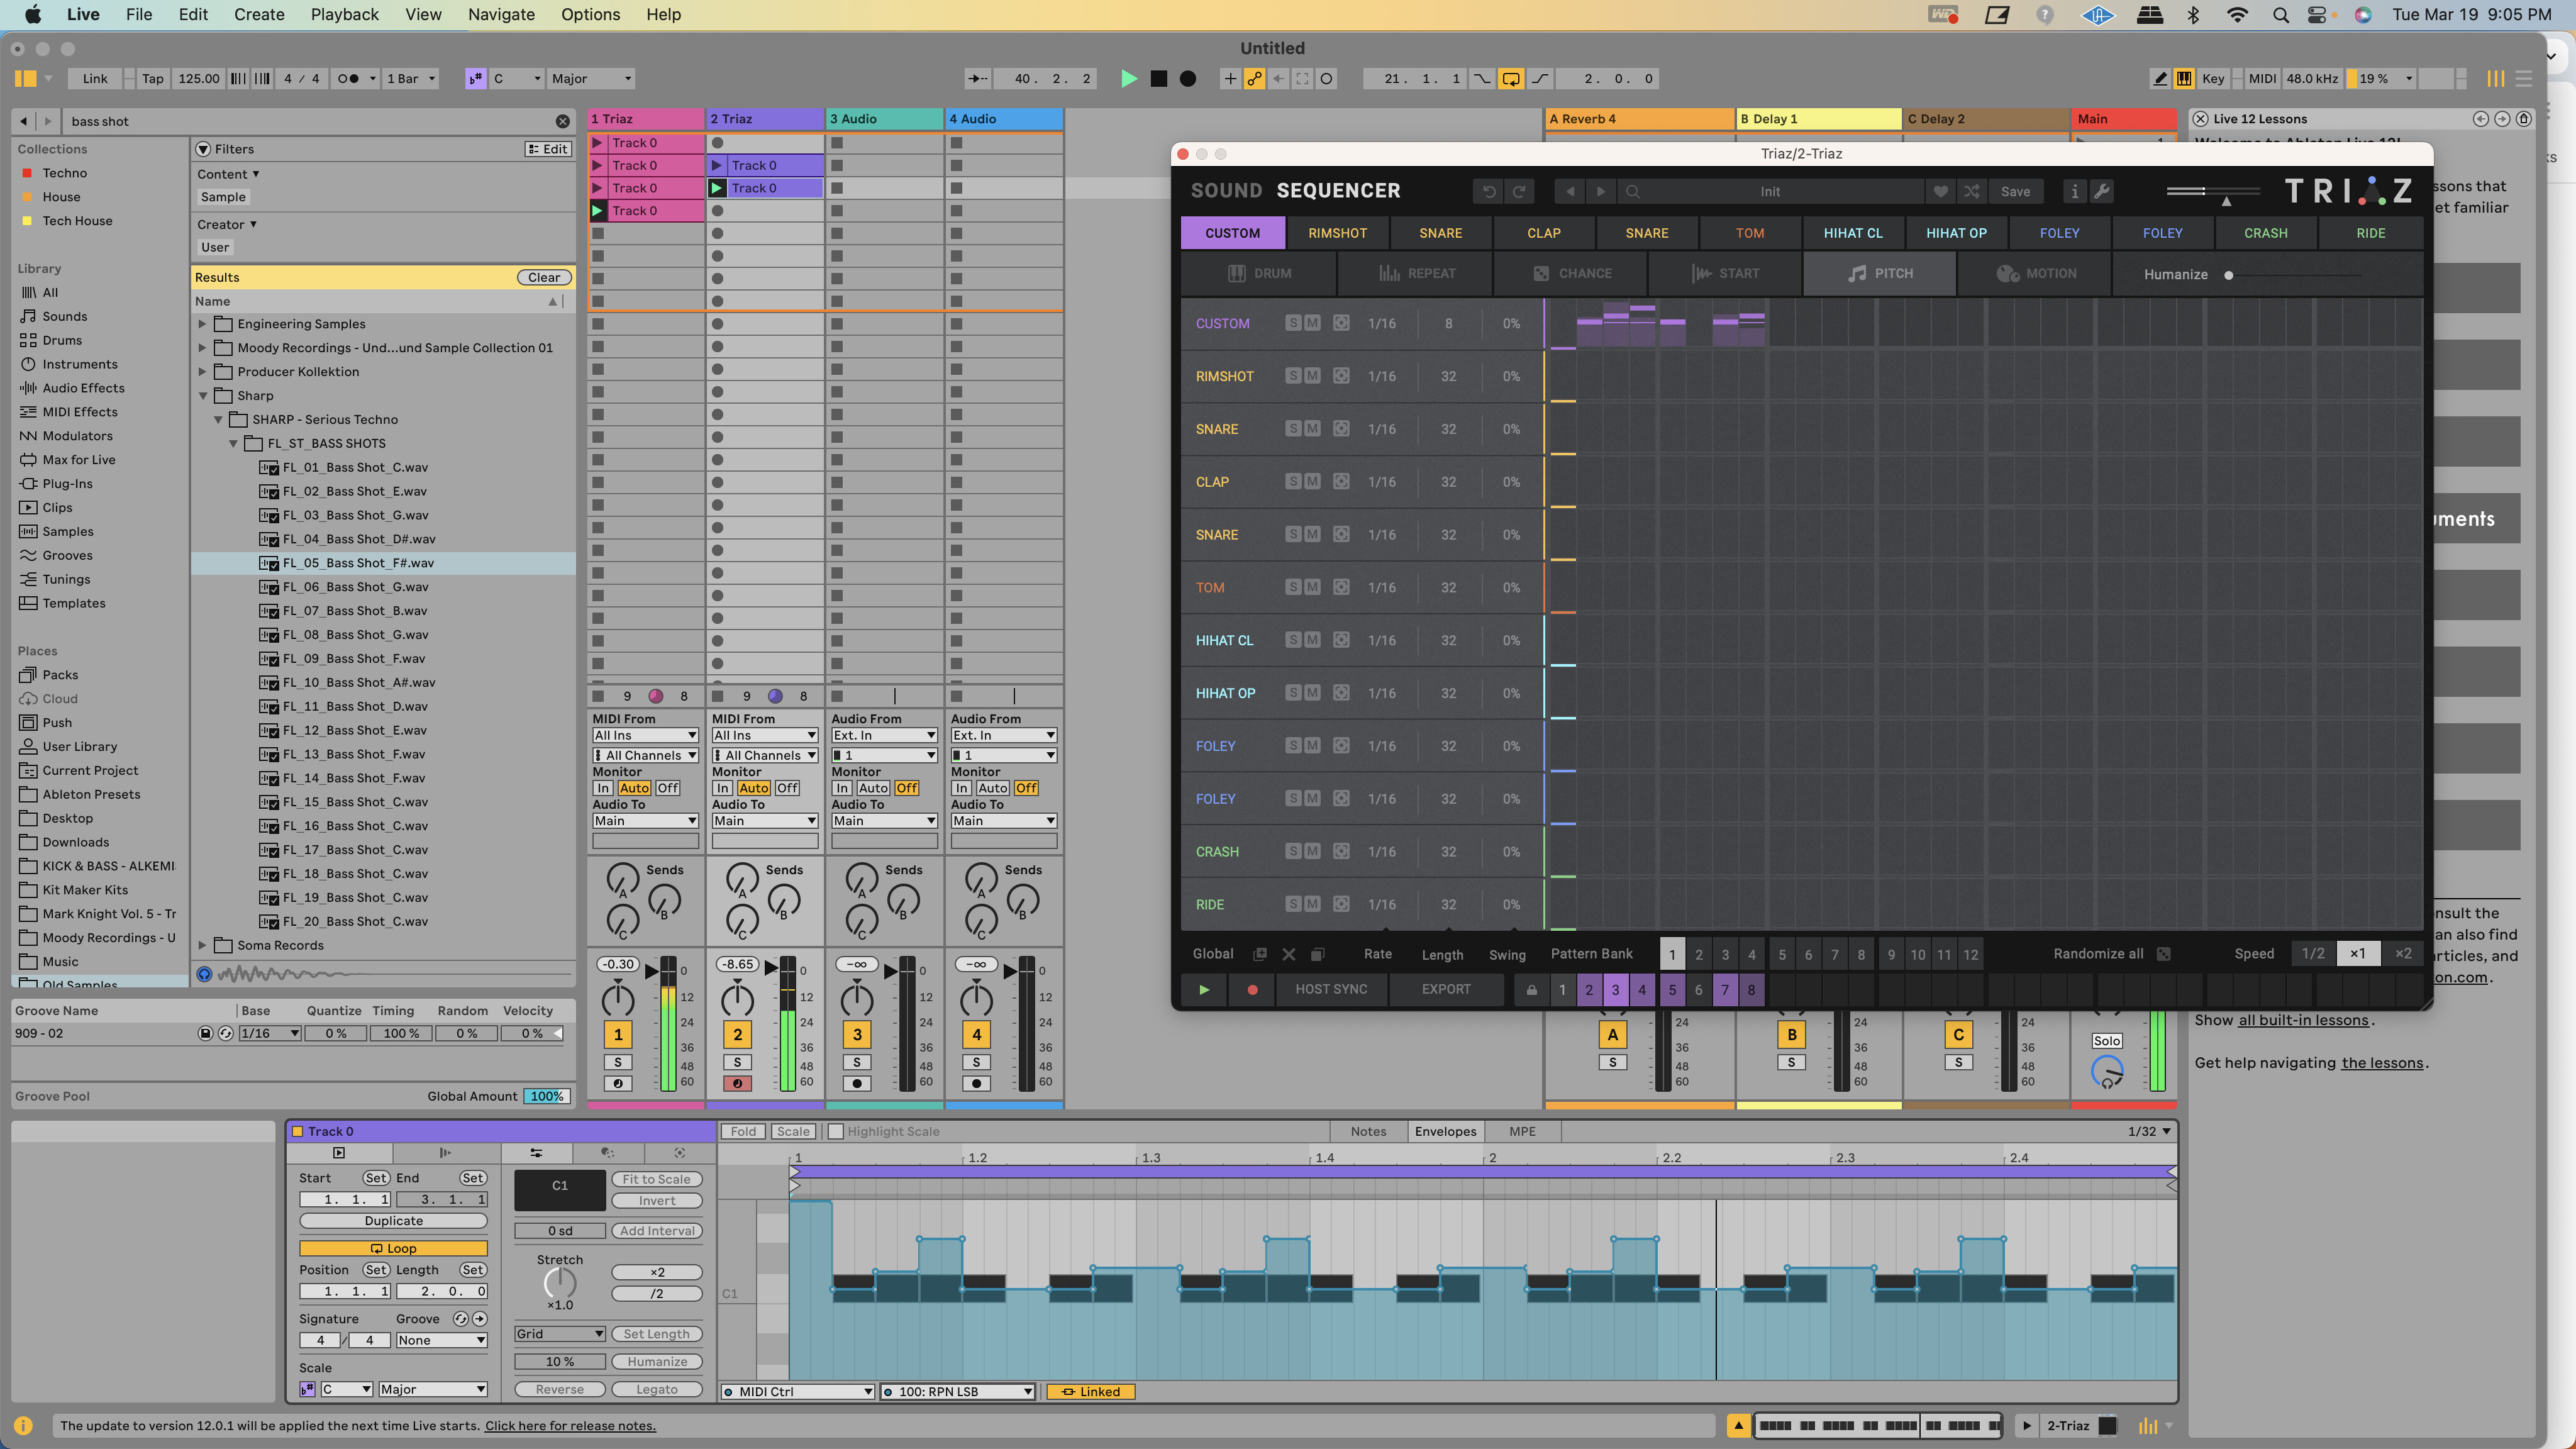Open the MIDI From All Ins dropdown
The width and height of the screenshot is (2576, 1449).
(645, 735)
